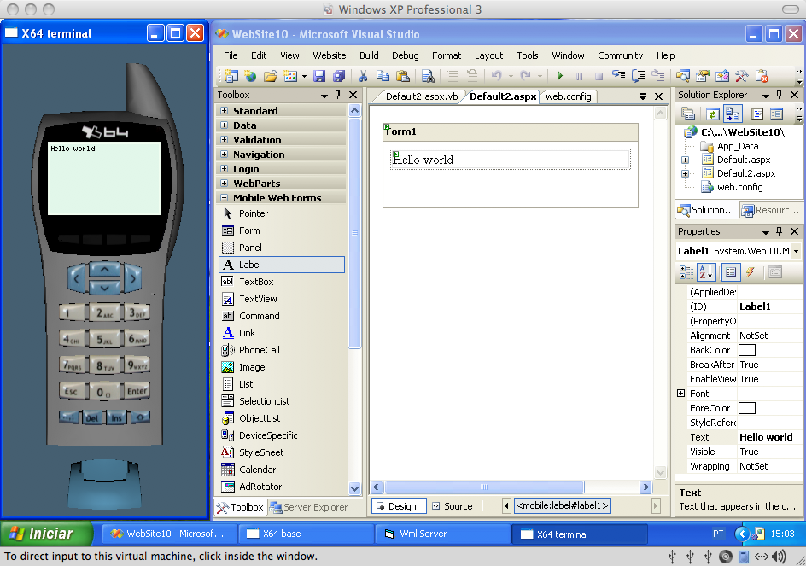Collapse the Mobile Web Forms category

[224, 197]
